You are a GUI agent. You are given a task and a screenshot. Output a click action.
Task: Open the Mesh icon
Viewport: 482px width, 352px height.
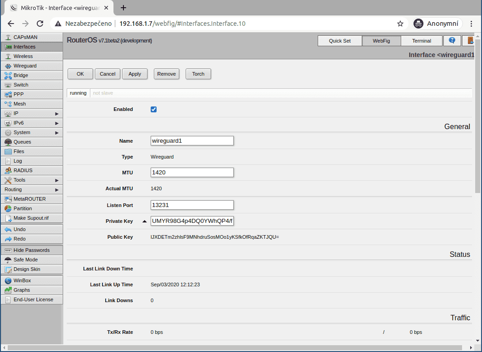click(x=8, y=104)
